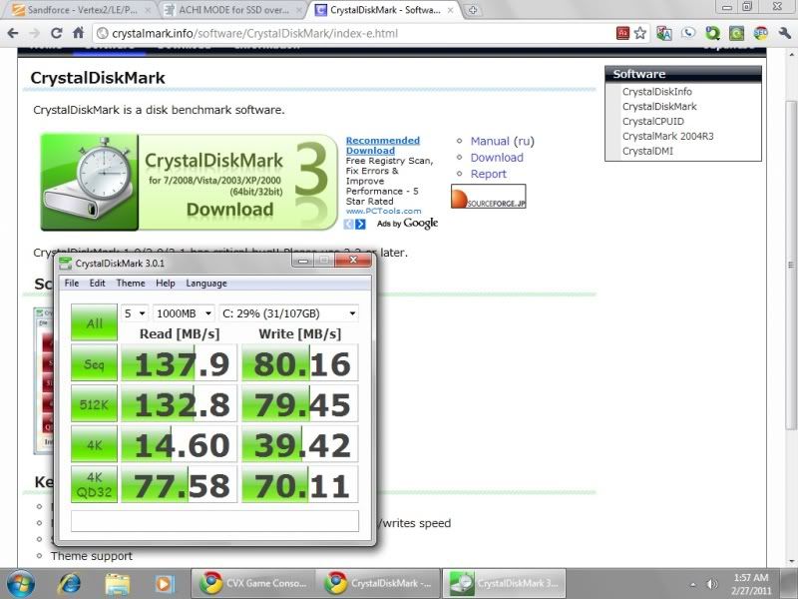This screenshot has height=599, width=798.
Task: Reload the page with refresh icon
Action: pos(56,33)
